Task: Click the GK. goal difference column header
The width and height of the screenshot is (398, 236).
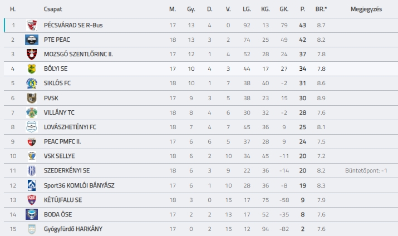Action: [284, 9]
